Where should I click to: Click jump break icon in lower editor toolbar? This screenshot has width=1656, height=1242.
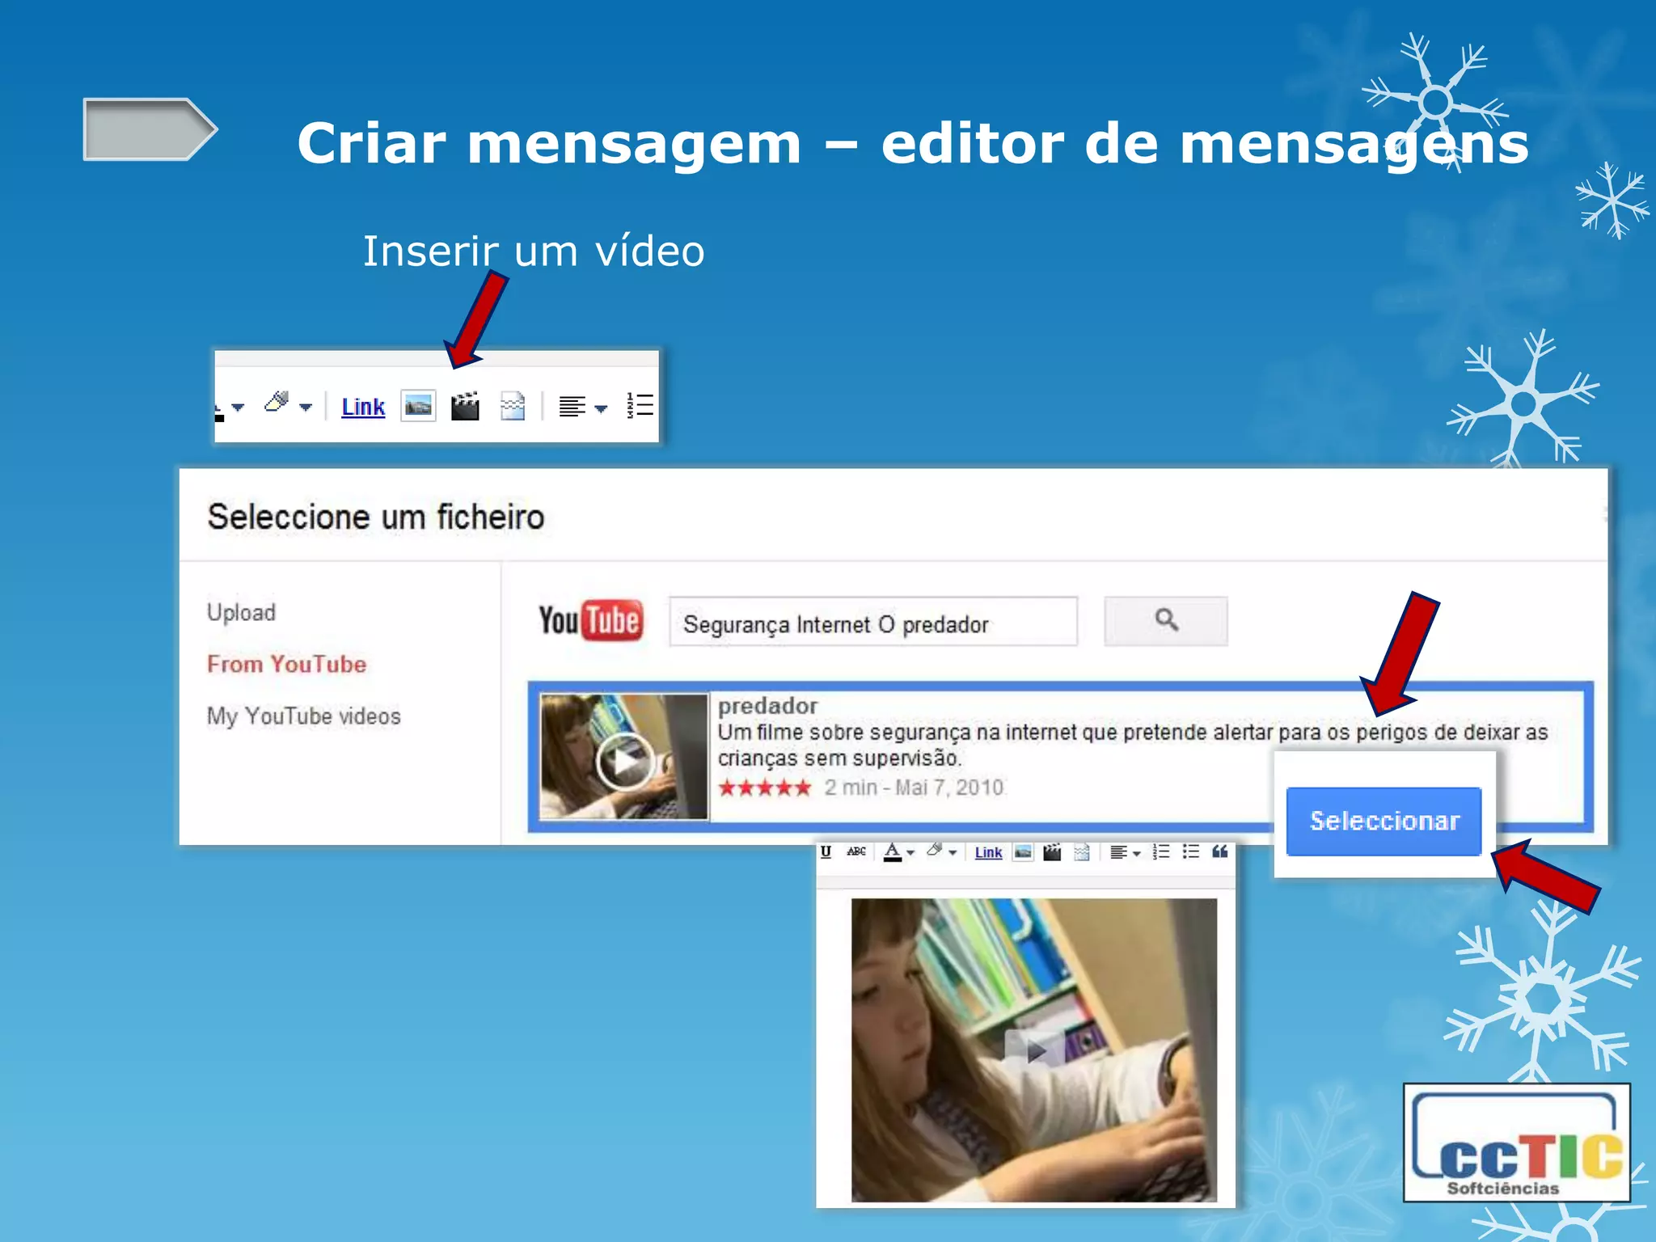1082,852
